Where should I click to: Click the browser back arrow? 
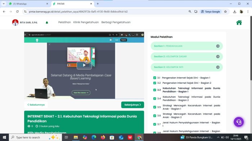tap(4, 11)
